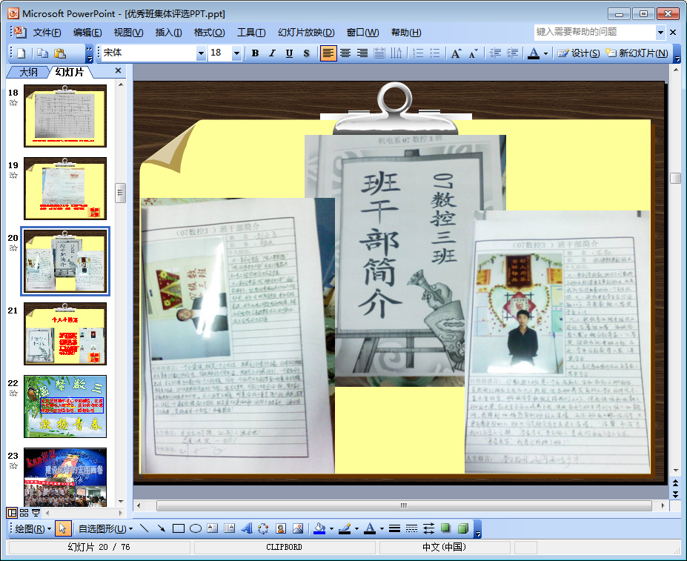Toggle bulleted list formatting
This screenshot has width=687, height=561.
pyautogui.click(x=434, y=53)
